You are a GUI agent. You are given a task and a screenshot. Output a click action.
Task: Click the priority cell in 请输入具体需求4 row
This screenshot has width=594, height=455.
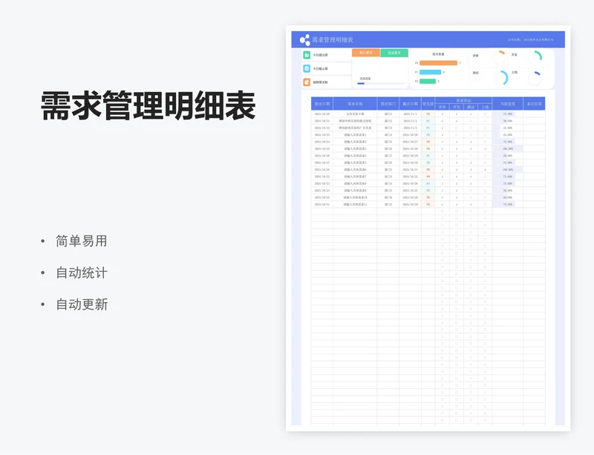click(x=428, y=156)
